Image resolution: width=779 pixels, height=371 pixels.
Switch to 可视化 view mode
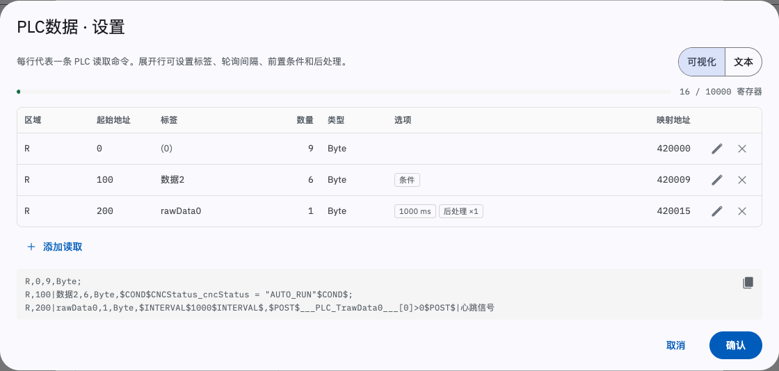tap(702, 62)
